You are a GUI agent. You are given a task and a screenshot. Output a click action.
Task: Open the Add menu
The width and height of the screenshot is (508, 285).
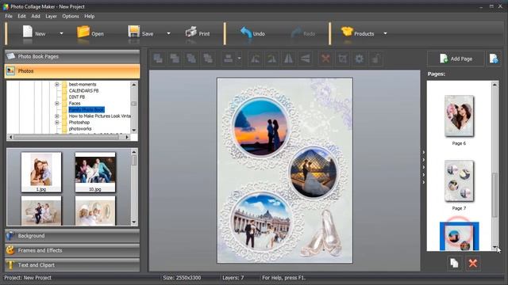click(x=36, y=16)
